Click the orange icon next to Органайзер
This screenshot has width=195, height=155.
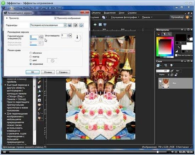187,17
